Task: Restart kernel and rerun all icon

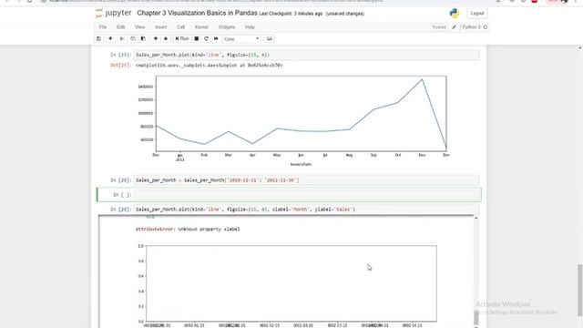Action: (216, 38)
